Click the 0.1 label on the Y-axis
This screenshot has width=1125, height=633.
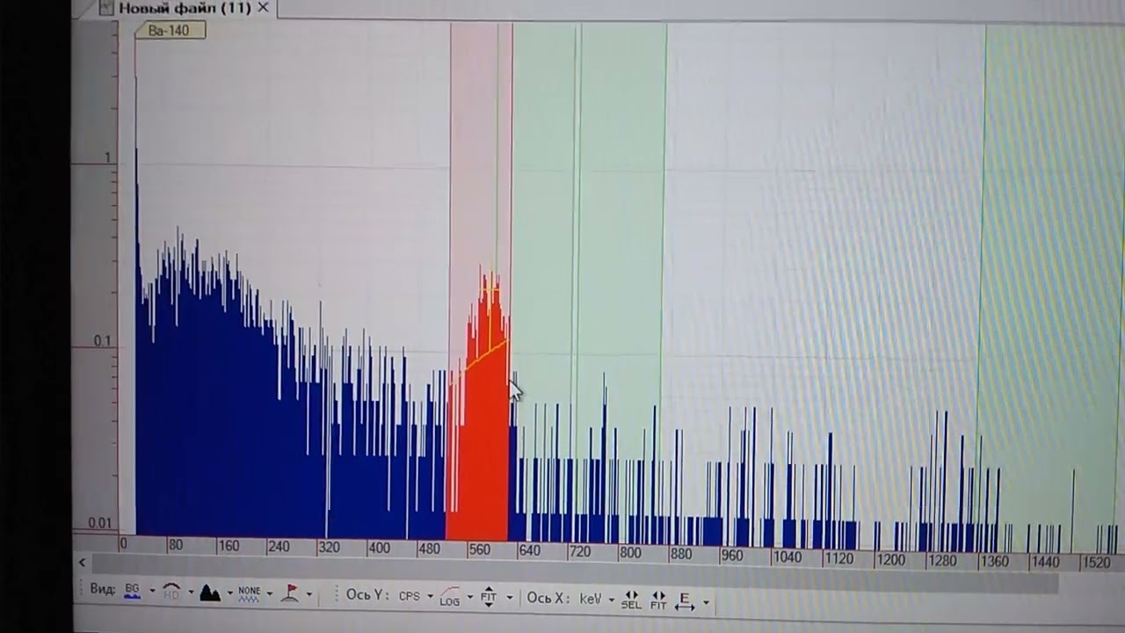pos(103,341)
